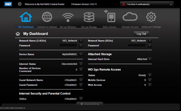Click the 'Ready' remote access status value
This screenshot has width=181, height=111.
142,75
